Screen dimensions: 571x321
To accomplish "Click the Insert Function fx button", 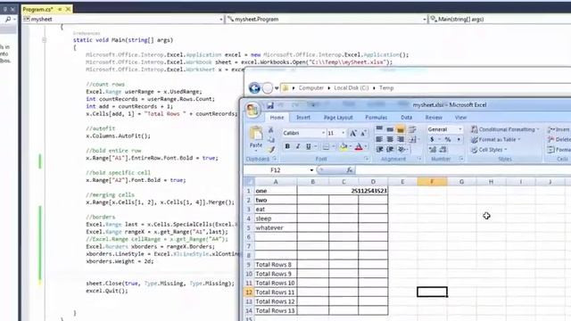I will [x=350, y=170].
